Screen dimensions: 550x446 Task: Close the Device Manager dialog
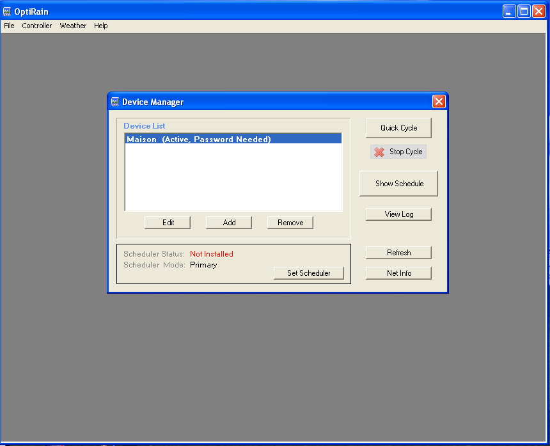click(x=439, y=102)
